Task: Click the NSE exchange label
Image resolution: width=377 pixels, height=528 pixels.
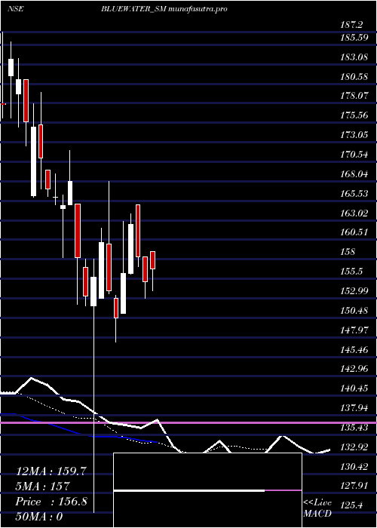Action: (16, 9)
